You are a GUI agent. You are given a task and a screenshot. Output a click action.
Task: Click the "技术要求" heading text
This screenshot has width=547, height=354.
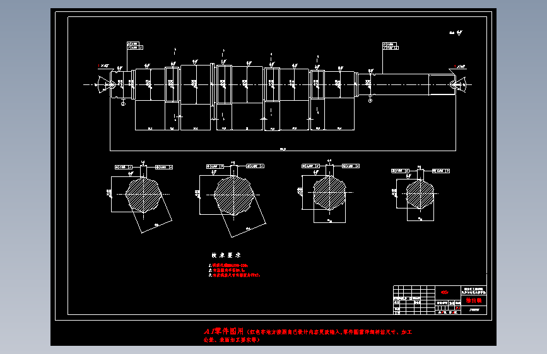[226, 255]
